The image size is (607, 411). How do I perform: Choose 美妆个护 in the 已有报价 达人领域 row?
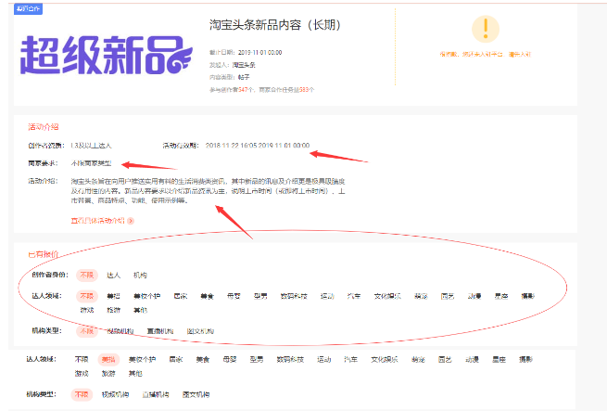click(x=147, y=296)
